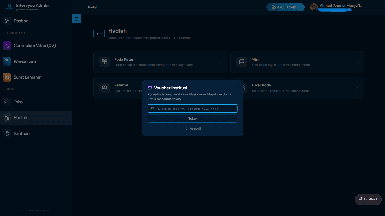385x216 pixels.
Task: Click the Wawancara chat icon
Action: pyautogui.click(x=7, y=61)
